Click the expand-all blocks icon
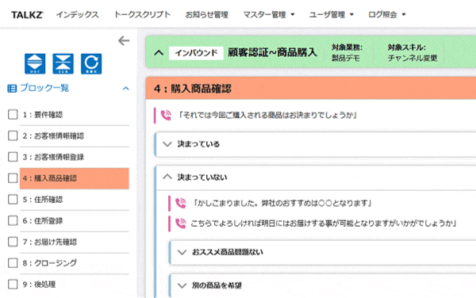Viewport: 476px width, 298px height. [x=35, y=64]
